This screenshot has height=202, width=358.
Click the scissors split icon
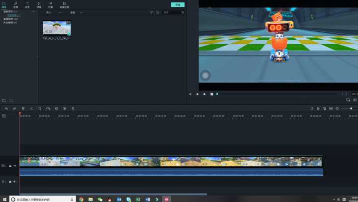tap(31, 108)
